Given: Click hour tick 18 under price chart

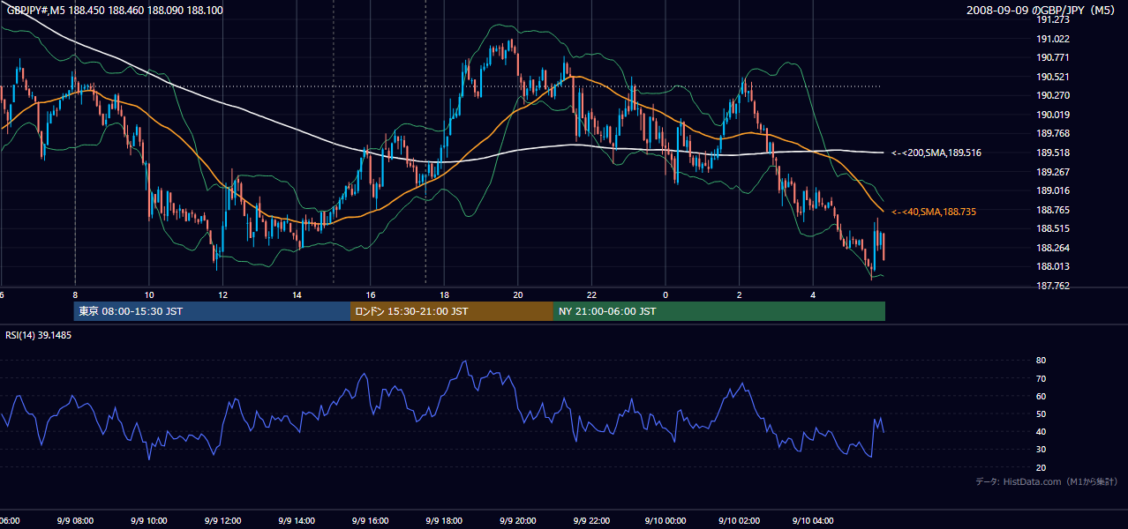Looking at the screenshot, I should coord(444,294).
